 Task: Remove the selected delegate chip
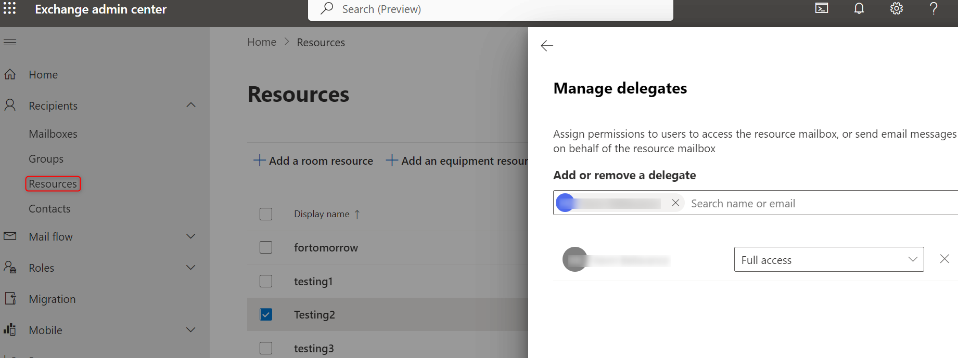click(x=675, y=203)
